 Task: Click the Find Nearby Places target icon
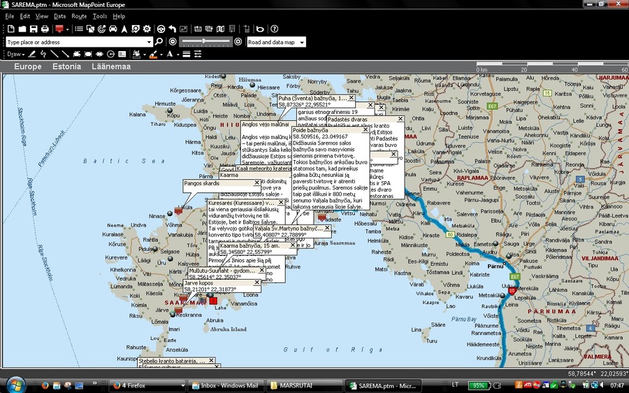101,29
